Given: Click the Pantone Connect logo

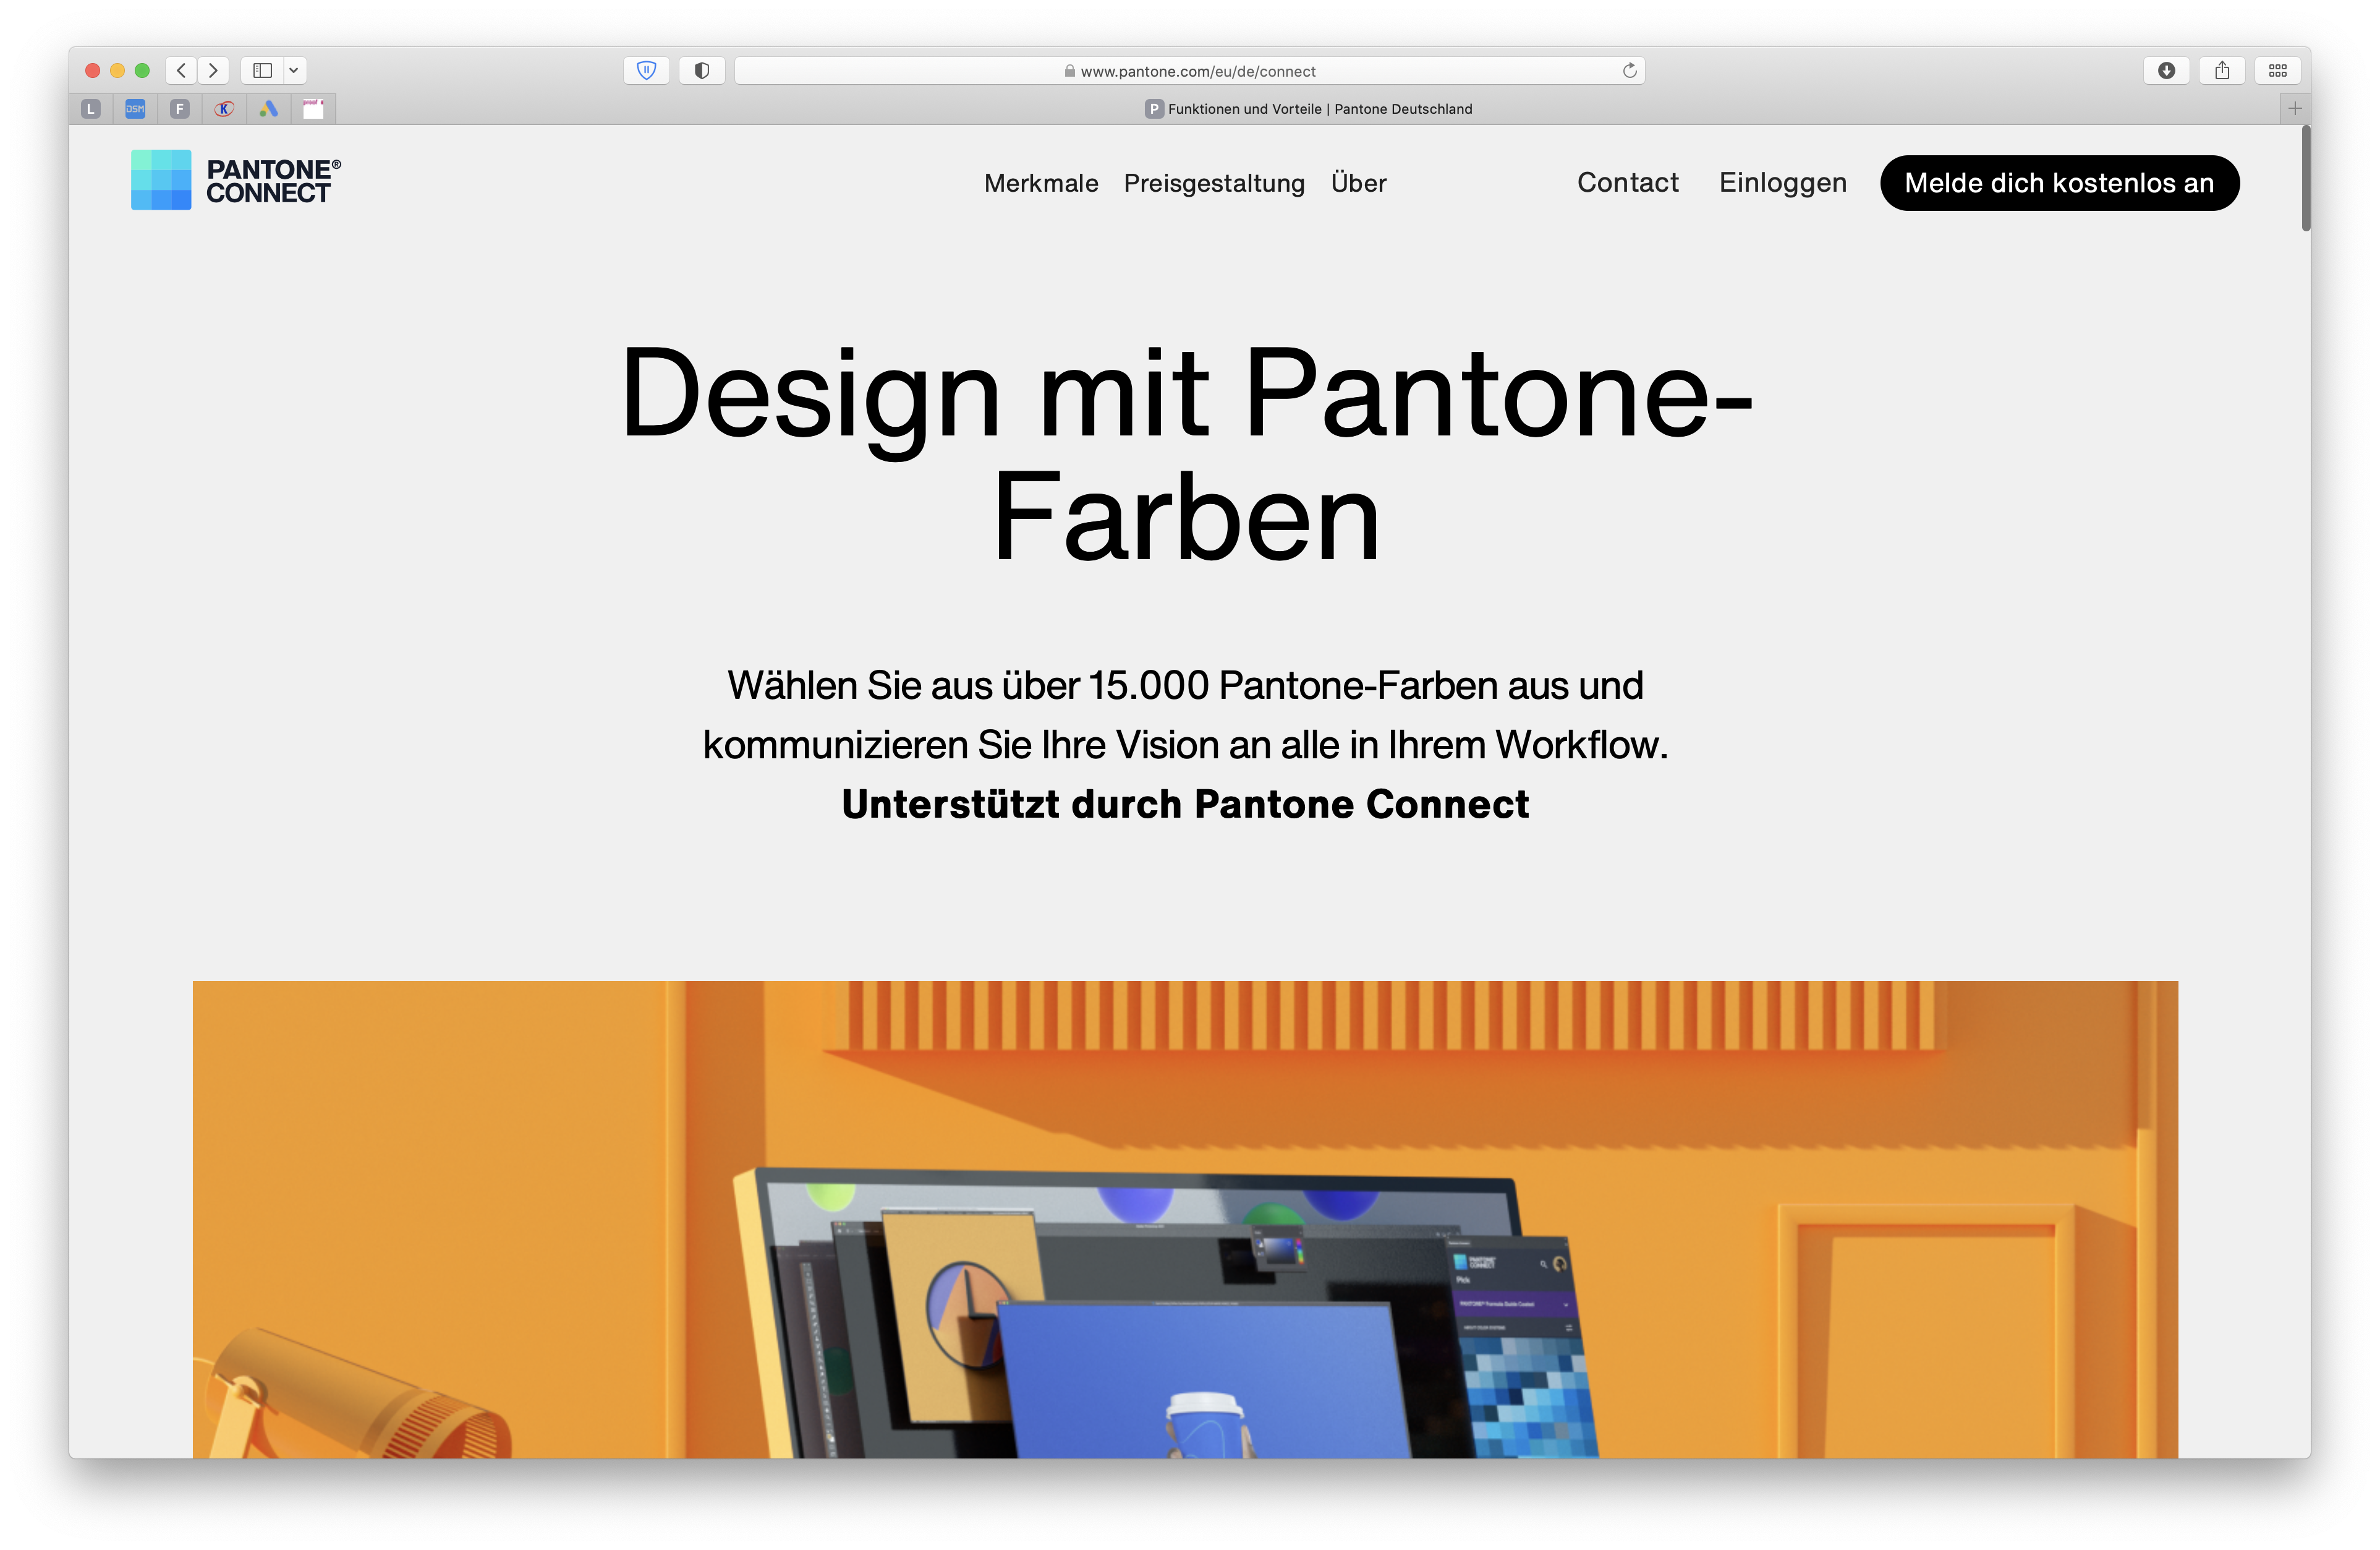Looking at the screenshot, I should click(236, 180).
